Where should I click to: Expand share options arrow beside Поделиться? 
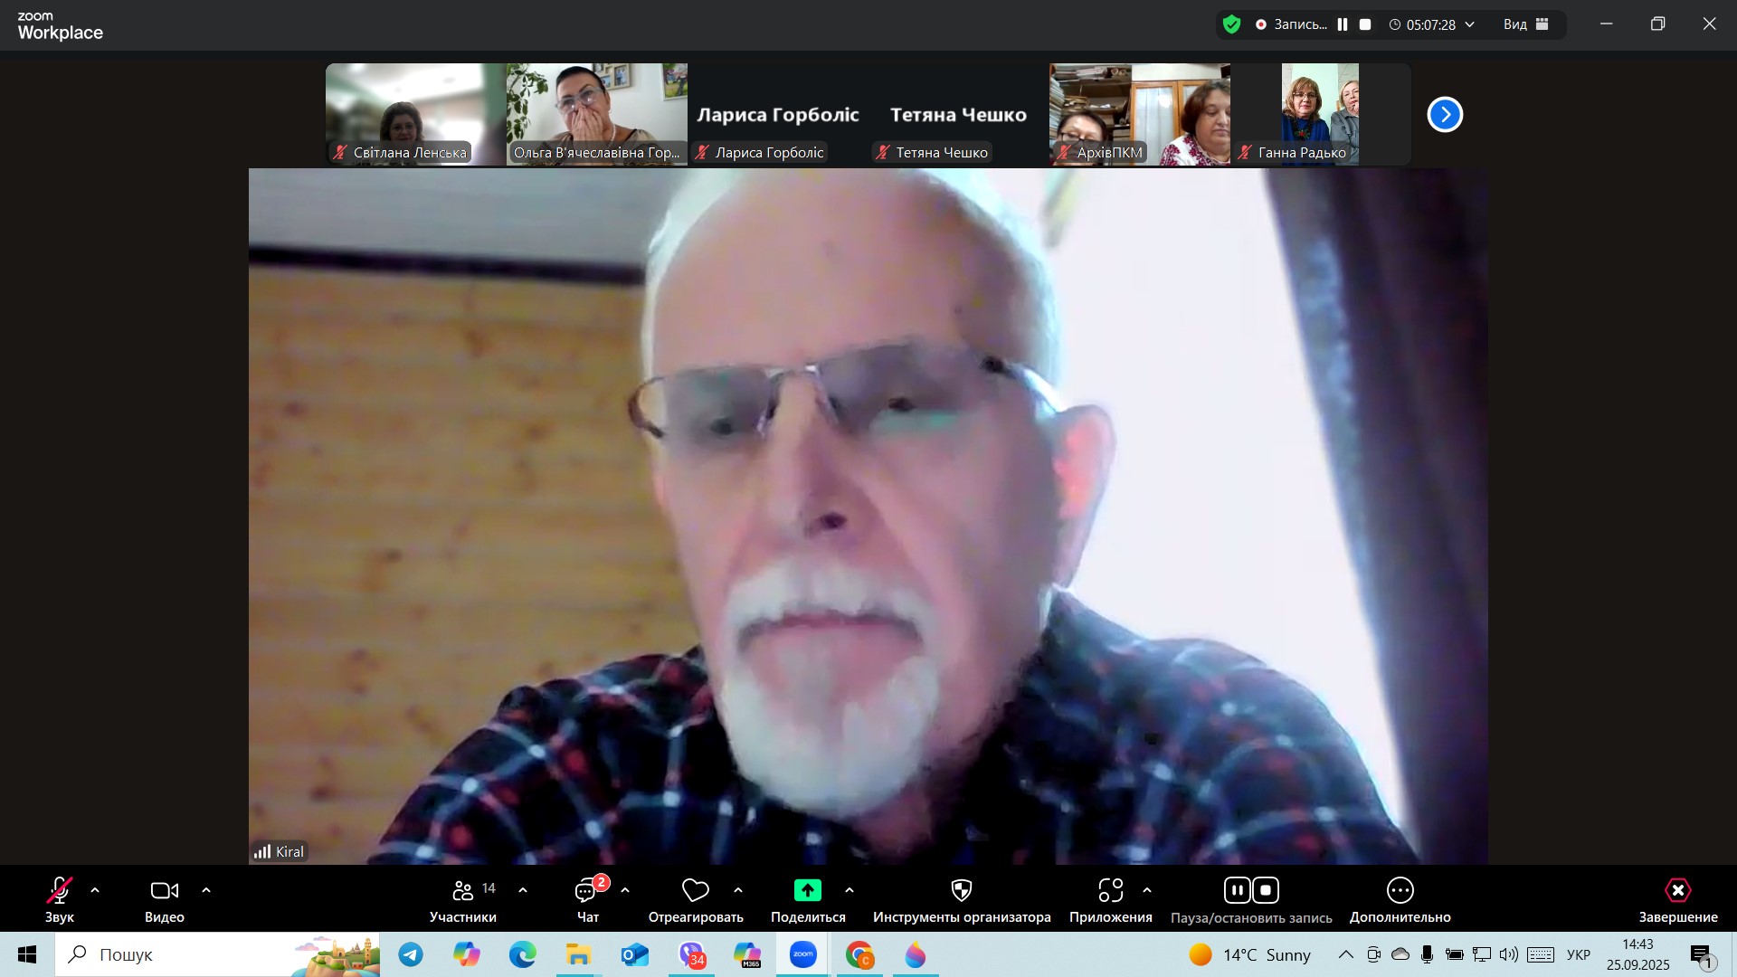point(850,891)
